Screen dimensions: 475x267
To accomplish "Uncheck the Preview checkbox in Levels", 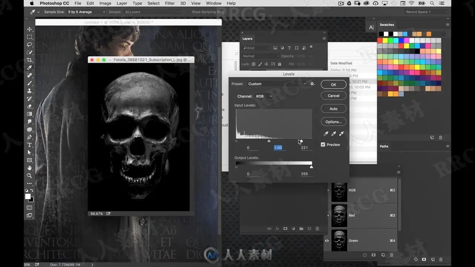I will 323,145.
